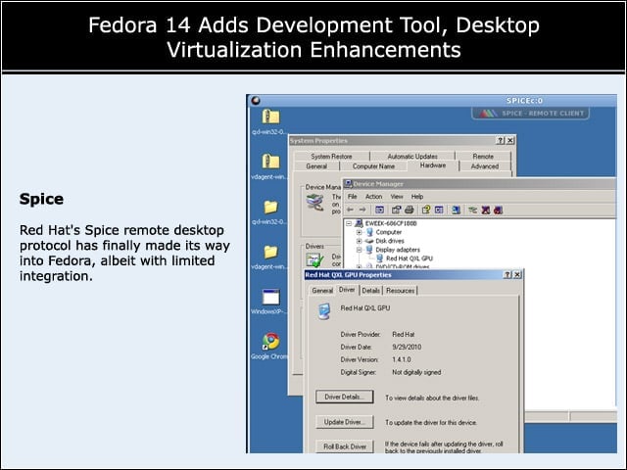Image resolution: width=627 pixels, height=470 pixels.
Task: Open General tab in QXL GPU Properties
Action: (x=322, y=291)
